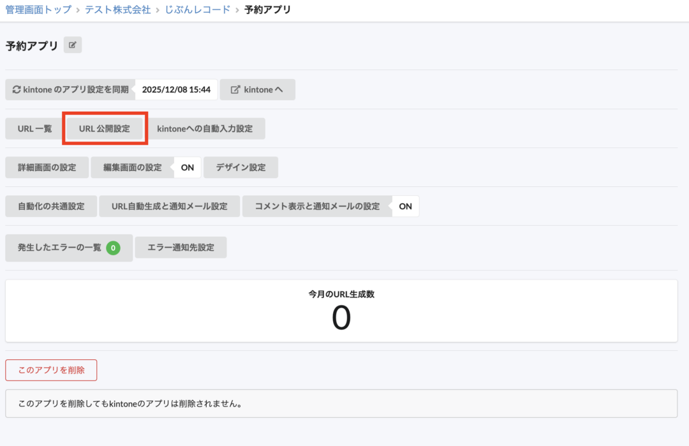Navigate to 管理画面トップ breadcrumb link
The width and height of the screenshot is (689, 446).
point(37,10)
